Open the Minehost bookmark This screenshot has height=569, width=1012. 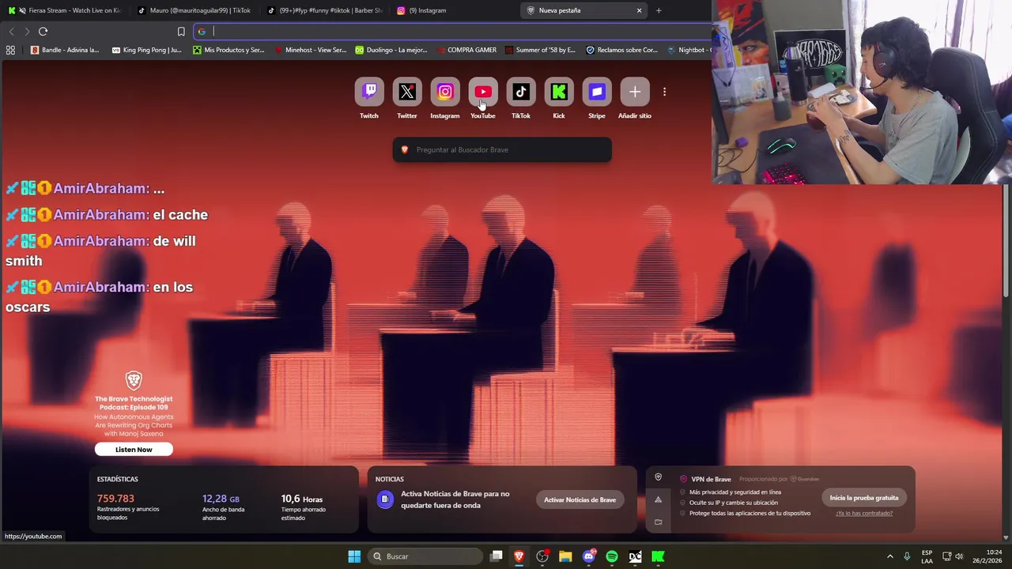310,50
